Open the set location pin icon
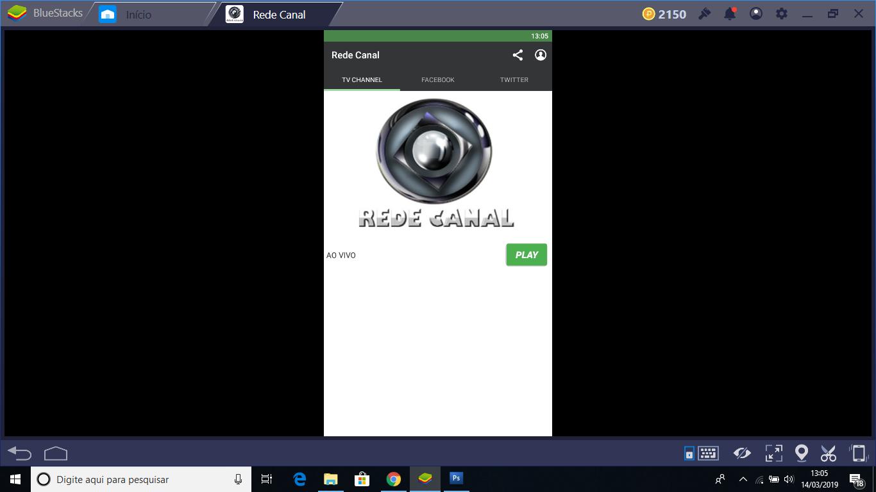Screen dimensions: 876x492 click(801, 453)
